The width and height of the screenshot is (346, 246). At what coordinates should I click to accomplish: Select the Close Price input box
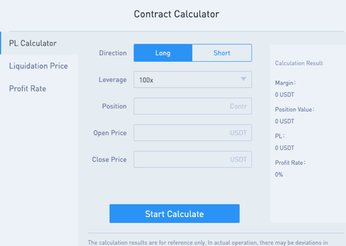pos(193,159)
